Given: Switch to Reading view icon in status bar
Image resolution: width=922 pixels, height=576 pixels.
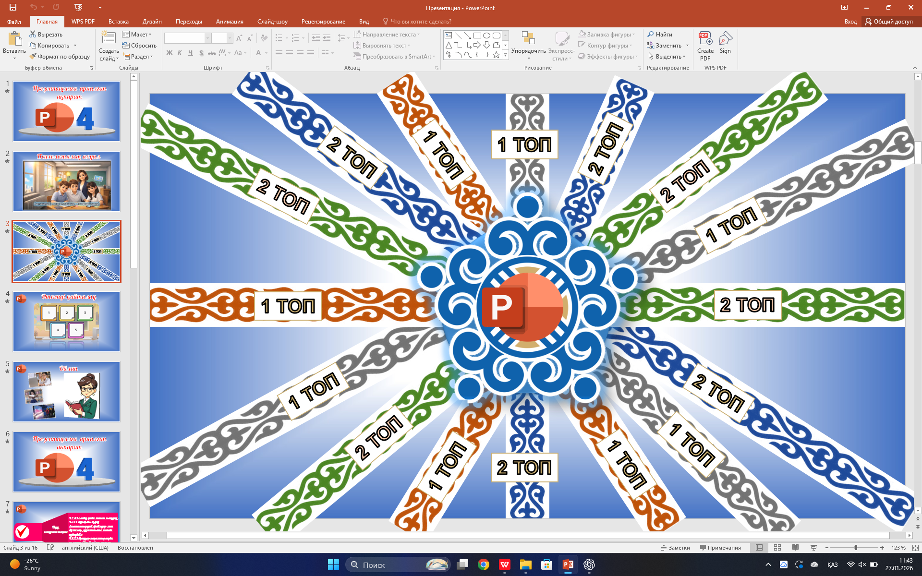Looking at the screenshot, I should coord(796,548).
